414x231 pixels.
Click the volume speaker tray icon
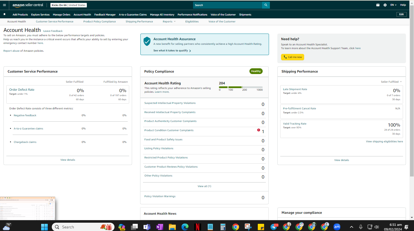377,227
